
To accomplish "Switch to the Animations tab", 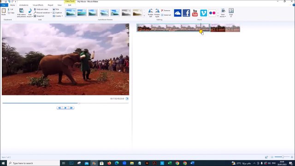I will pos(24,5).
